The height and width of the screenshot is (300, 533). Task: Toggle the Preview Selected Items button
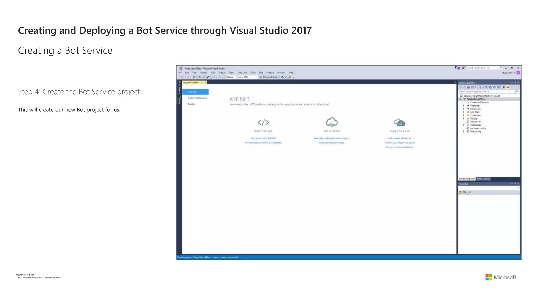[x=508, y=87]
